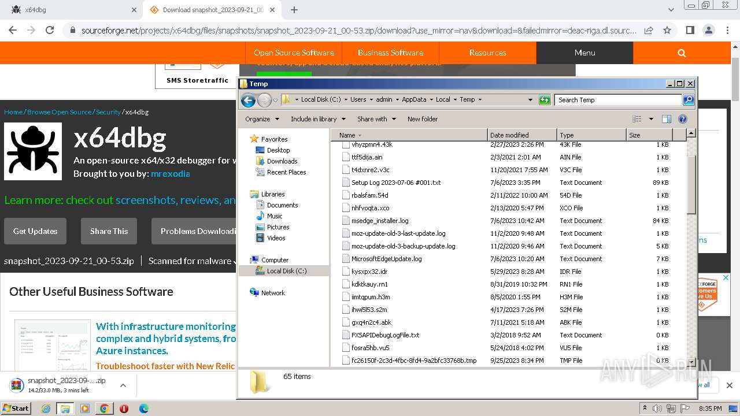Click the Problems Downloading button
Screen dimensions: 740x416
[x=194, y=231]
